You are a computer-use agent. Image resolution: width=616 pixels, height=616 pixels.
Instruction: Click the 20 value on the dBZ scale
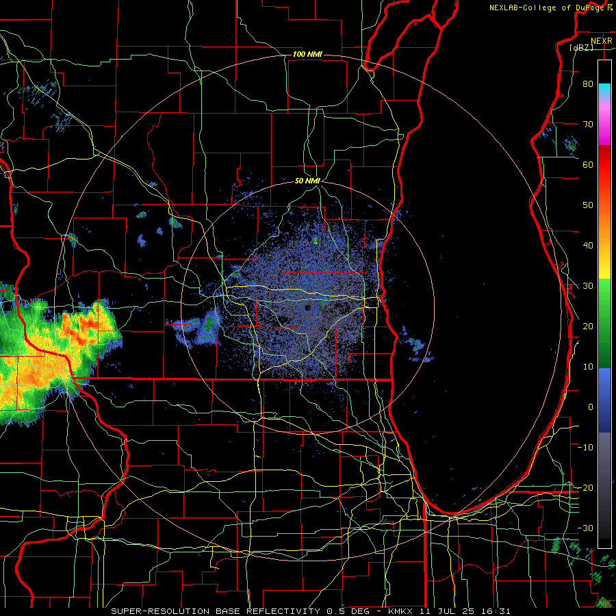(588, 326)
